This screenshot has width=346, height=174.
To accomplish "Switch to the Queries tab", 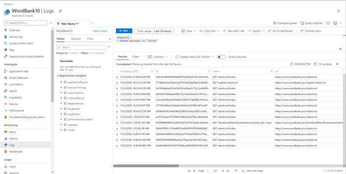I will (x=76, y=39).
